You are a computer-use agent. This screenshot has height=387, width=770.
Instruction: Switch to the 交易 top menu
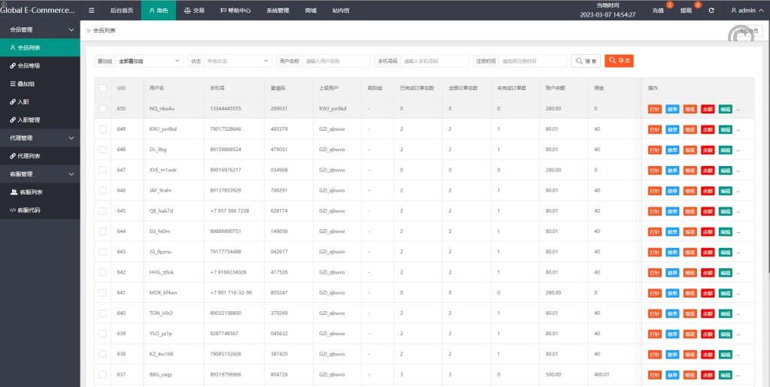coord(194,11)
